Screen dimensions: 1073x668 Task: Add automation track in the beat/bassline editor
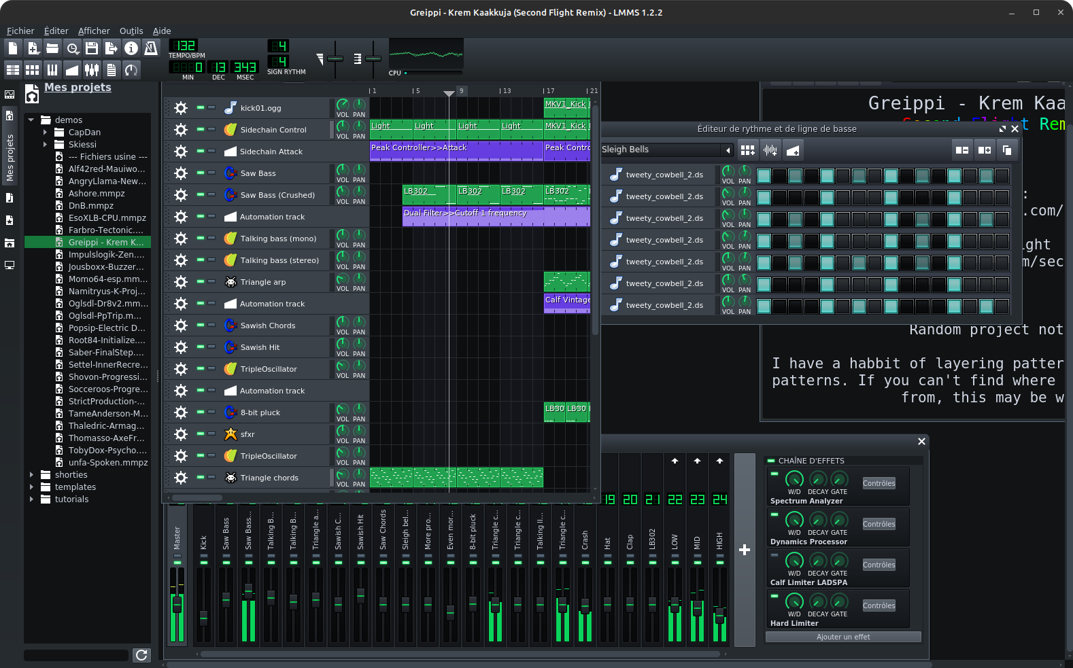[x=792, y=150]
